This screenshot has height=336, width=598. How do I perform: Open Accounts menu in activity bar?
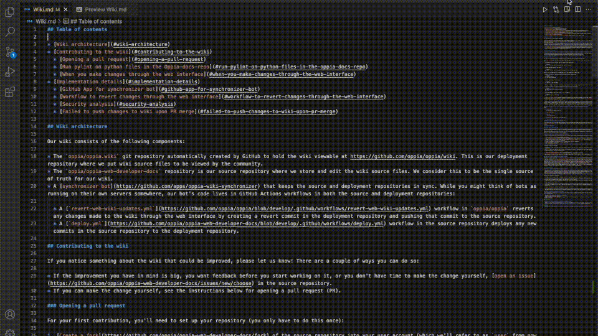click(x=10, y=314)
